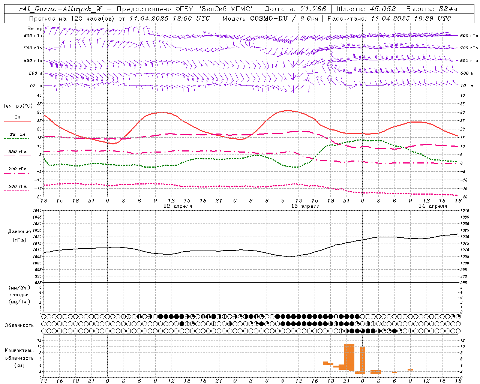Image resolution: width=480 pixels, height=384 pixels.
Task: Click the left '1040' pressure axis value
Action: coord(37,210)
